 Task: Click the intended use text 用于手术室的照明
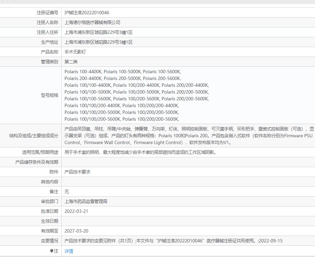click(x=141, y=153)
